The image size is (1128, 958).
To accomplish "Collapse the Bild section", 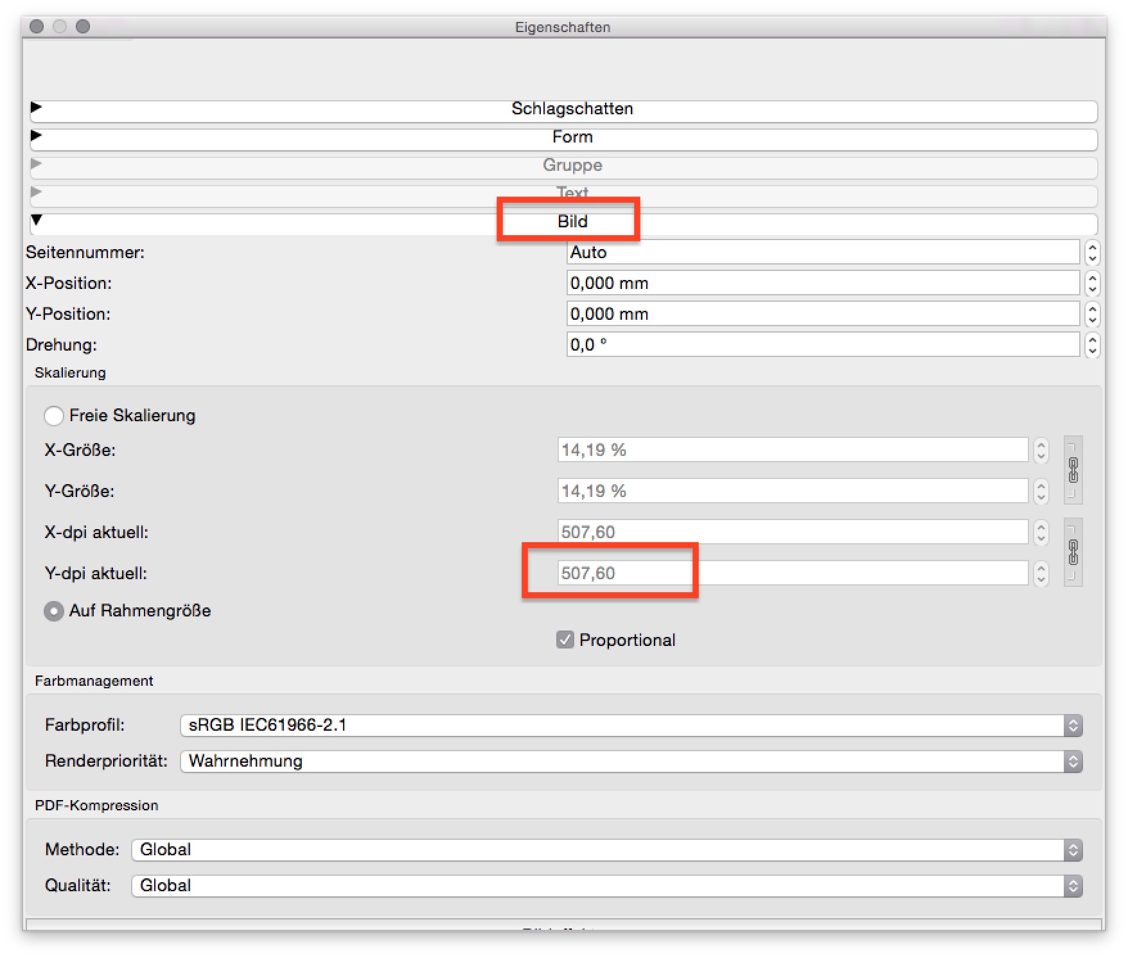I will 37,220.
